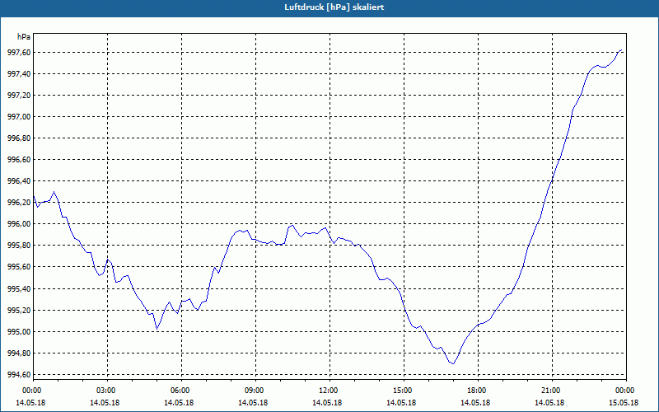The height and width of the screenshot is (412, 659).
Task: Click the 995,80 y-axis value
Action: point(20,246)
